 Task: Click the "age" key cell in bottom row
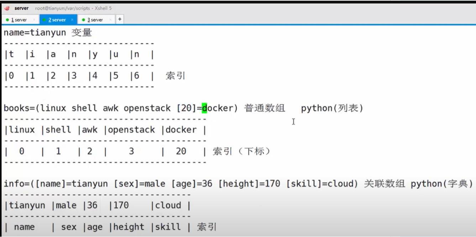click(x=95, y=228)
